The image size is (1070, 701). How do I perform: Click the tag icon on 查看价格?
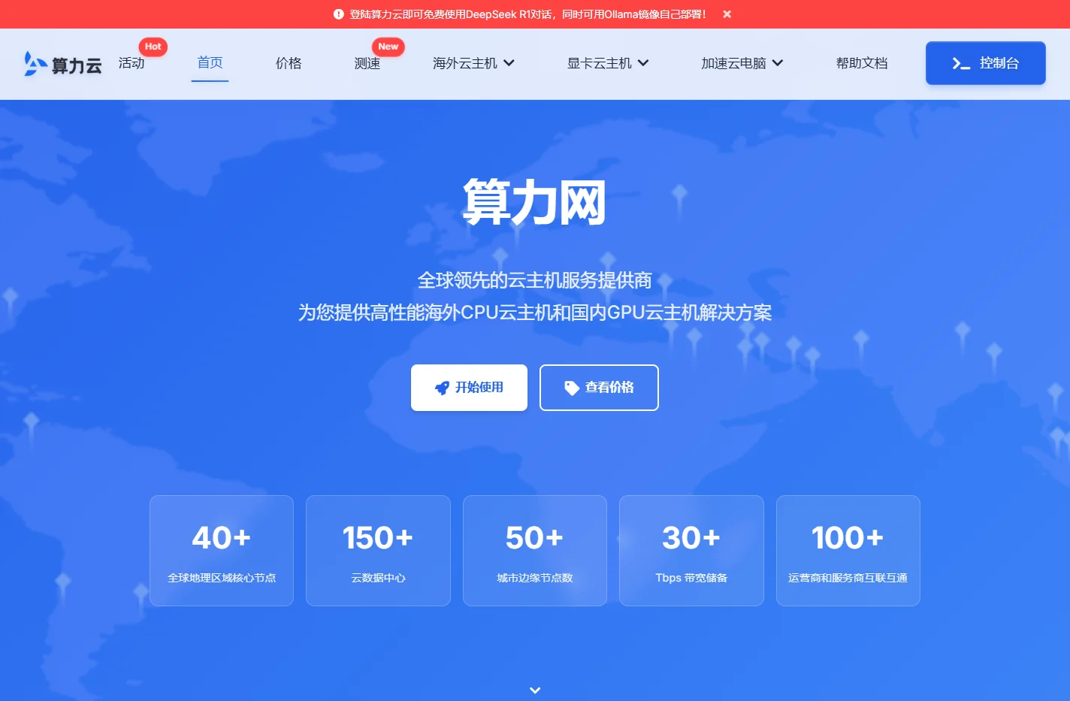(572, 388)
